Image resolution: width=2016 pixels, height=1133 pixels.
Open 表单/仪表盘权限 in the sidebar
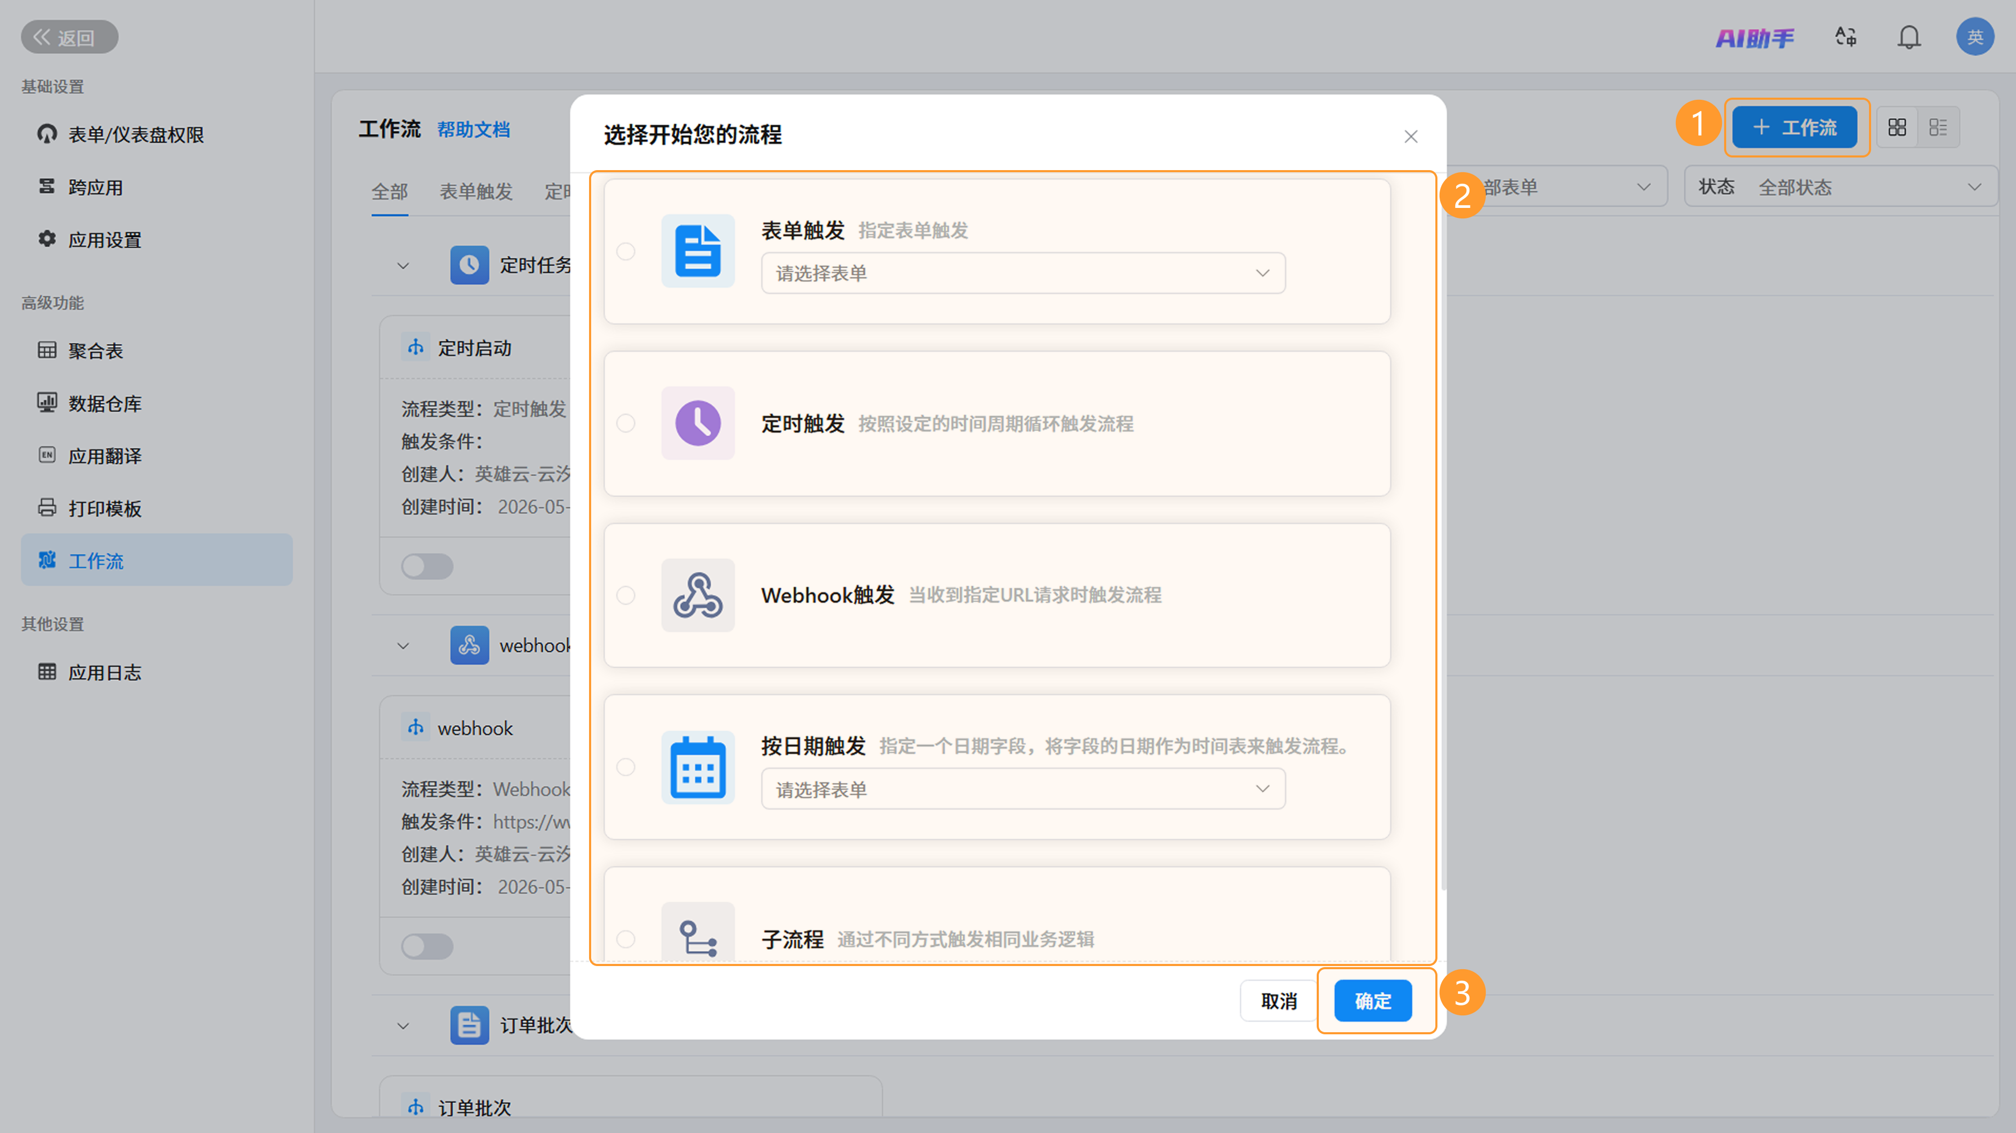coord(156,134)
